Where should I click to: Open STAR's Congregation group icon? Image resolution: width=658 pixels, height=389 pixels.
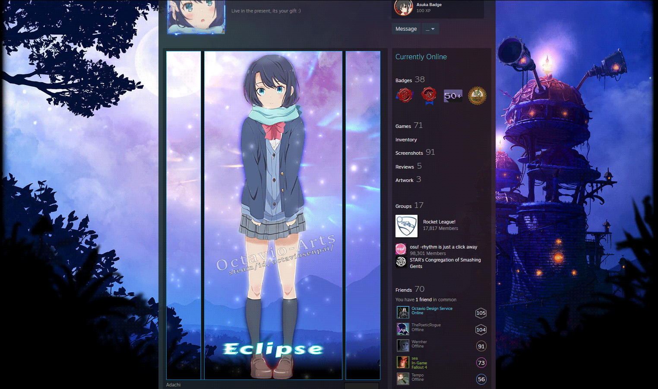click(x=401, y=262)
